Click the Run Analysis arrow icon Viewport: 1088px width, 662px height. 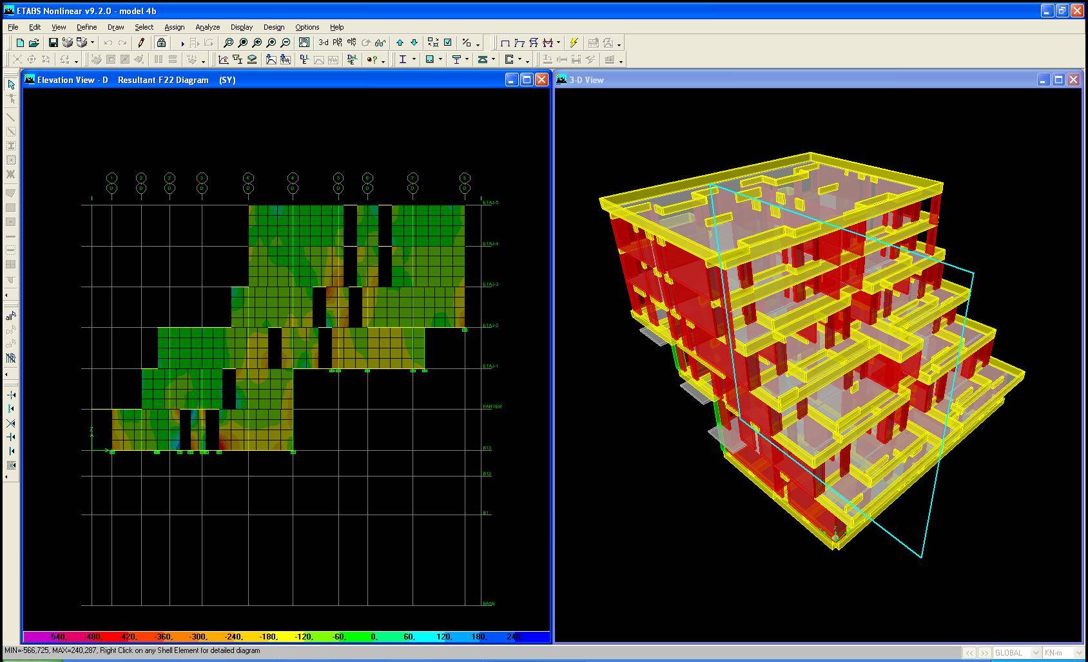[x=182, y=43]
